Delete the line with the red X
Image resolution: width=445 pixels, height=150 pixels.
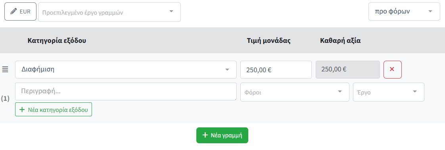pos(393,69)
